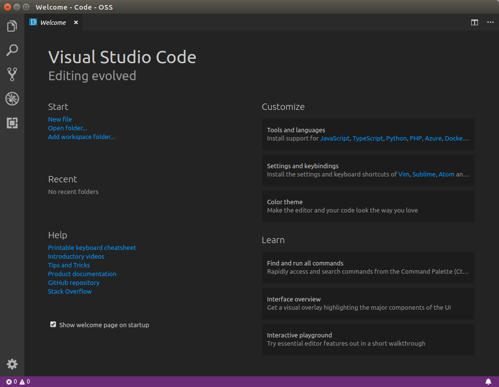Uncheck Show welcome page on startup

coord(53,324)
